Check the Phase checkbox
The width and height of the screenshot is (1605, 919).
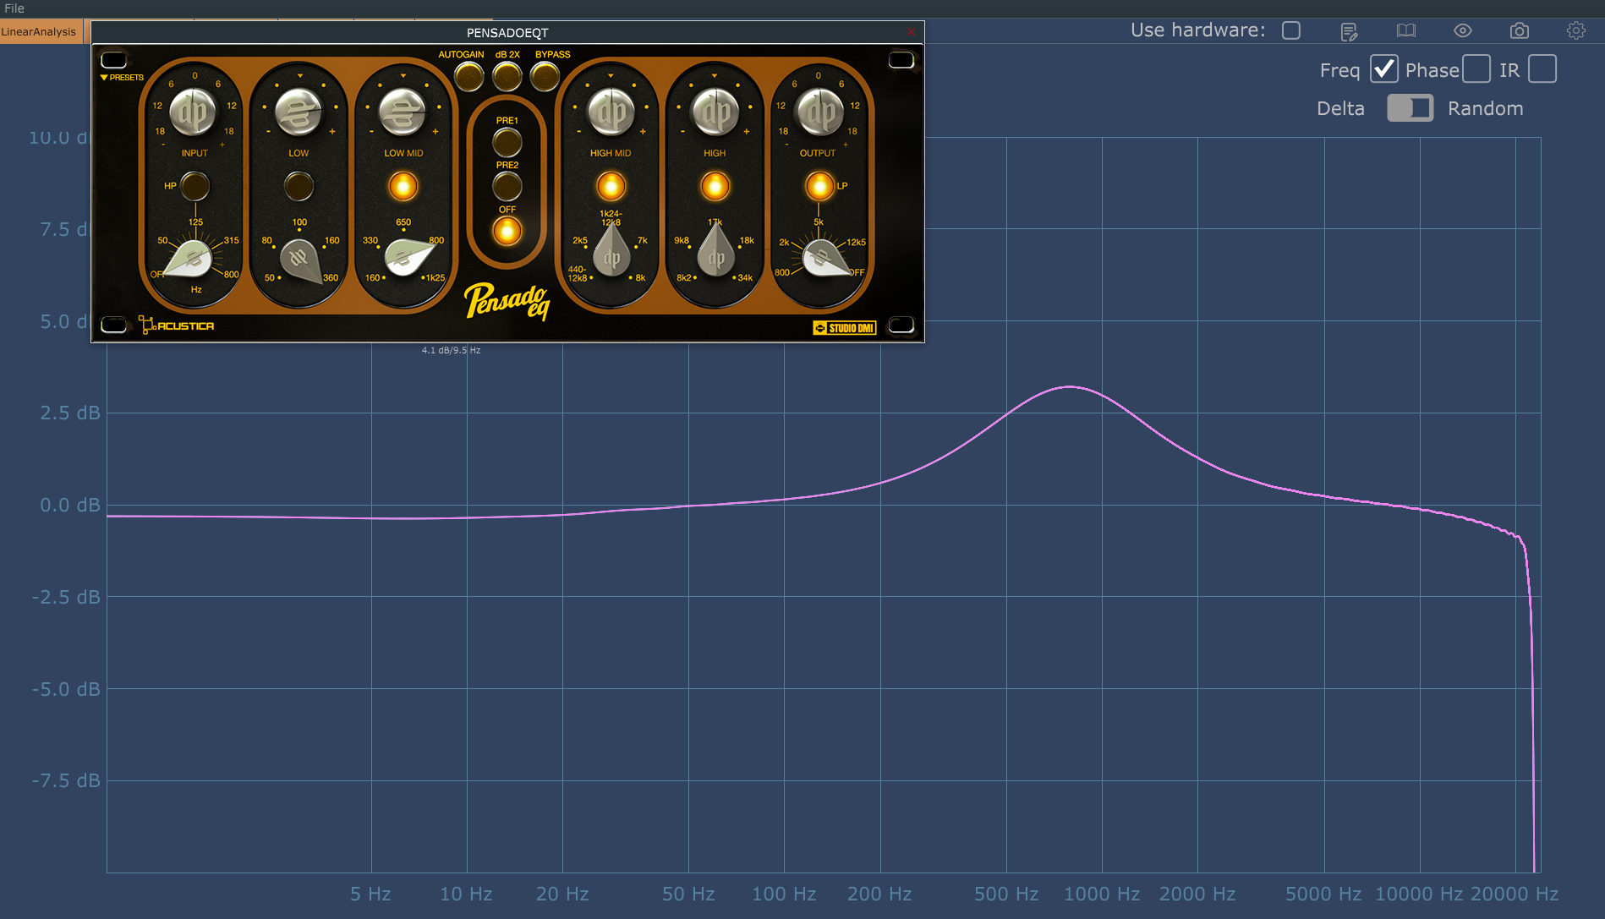tap(1476, 69)
